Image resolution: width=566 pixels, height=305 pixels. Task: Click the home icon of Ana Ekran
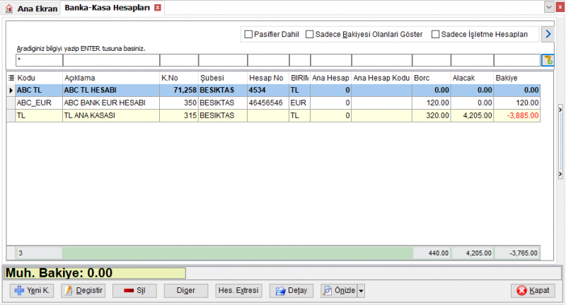point(9,8)
